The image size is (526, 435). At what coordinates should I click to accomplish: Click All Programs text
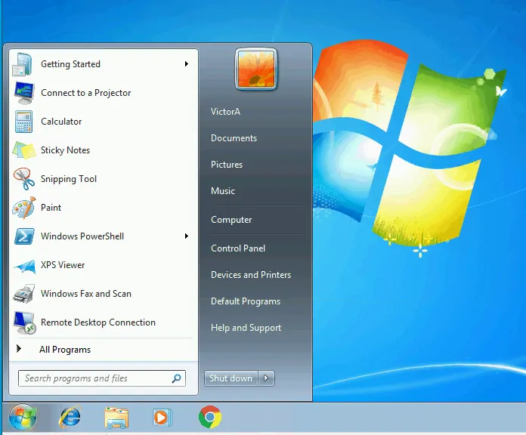65,350
